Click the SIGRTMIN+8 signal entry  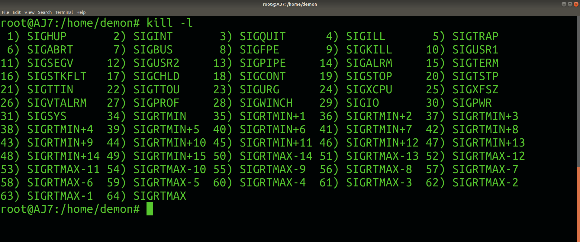[485, 129]
